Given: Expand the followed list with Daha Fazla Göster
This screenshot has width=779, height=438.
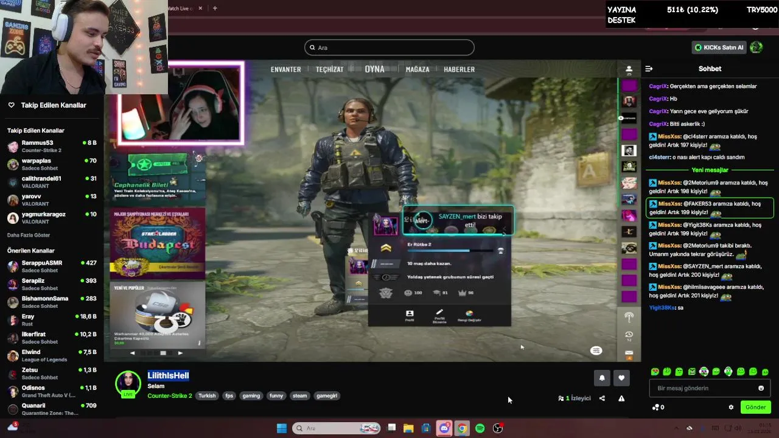Looking at the screenshot, I should pyautogui.click(x=29, y=235).
